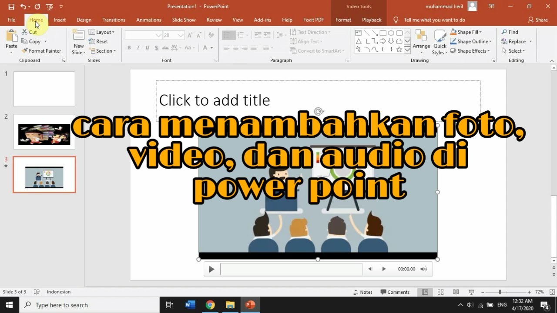557x313 pixels.
Task: Open Quick Styles gallery
Action: click(x=440, y=42)
